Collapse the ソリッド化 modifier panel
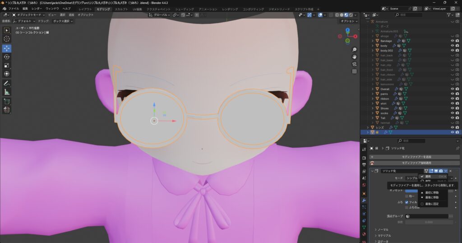 pos(372,171)
